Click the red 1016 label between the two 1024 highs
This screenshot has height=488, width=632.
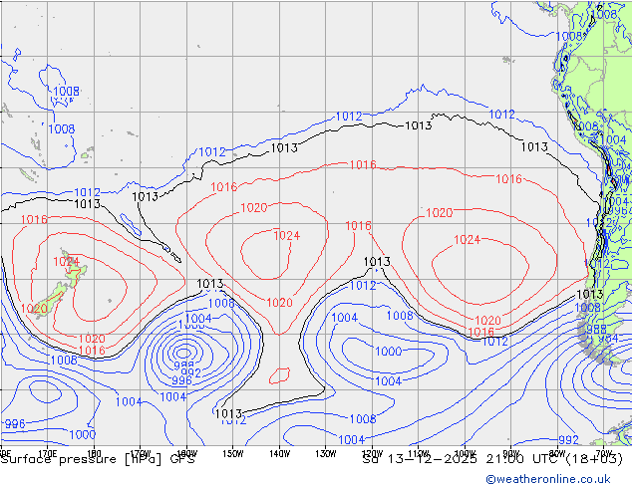click(x=358, y=226)
